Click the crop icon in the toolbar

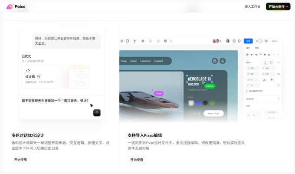pos(171,41)
